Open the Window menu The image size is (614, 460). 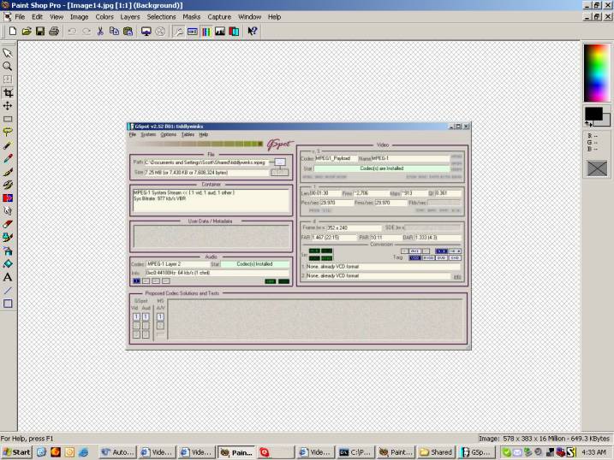point(250,17)
